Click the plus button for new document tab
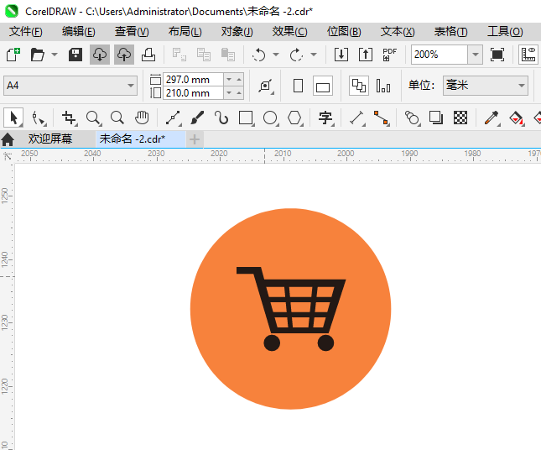 tap(195, 139)
